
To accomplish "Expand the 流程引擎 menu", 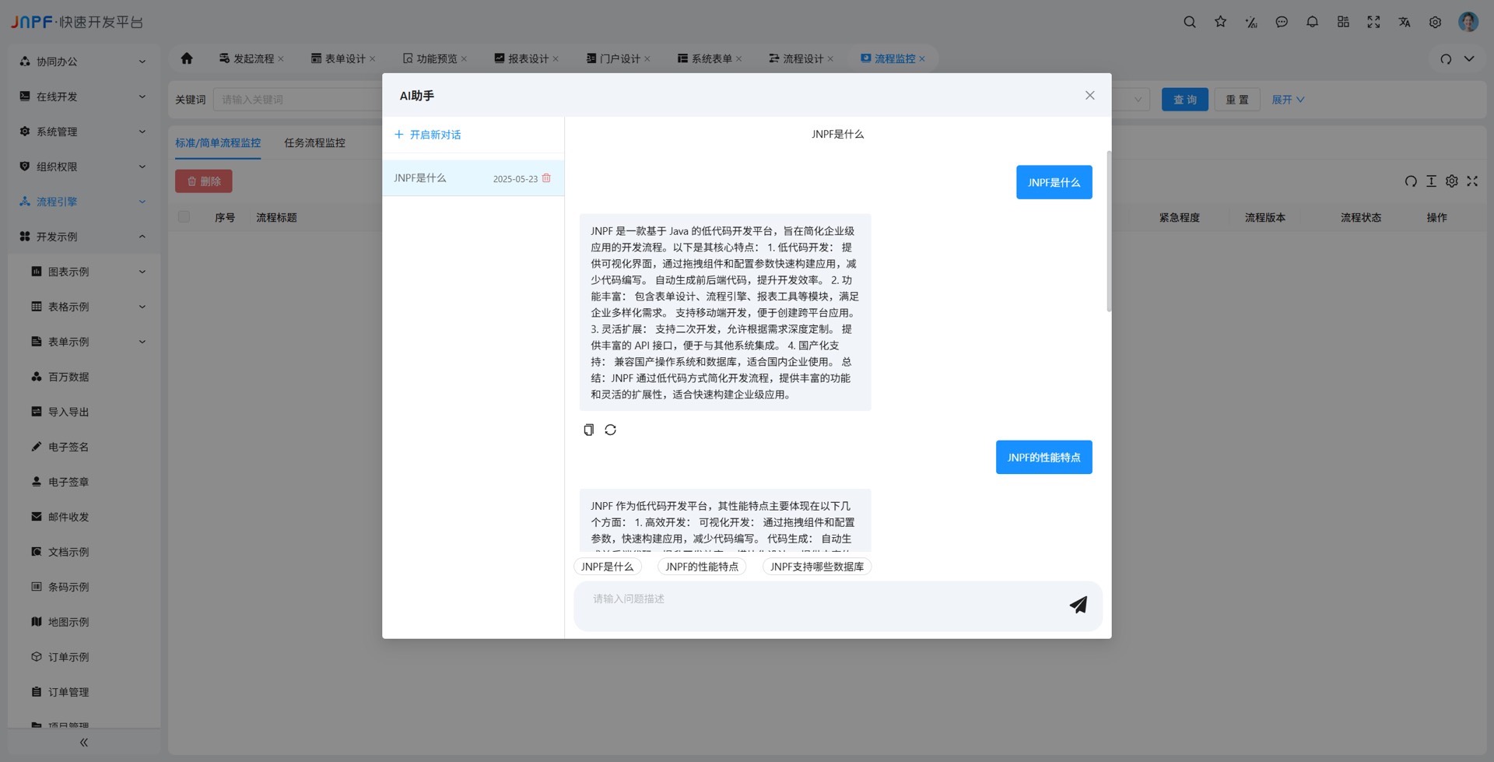I will click(84, 202).
